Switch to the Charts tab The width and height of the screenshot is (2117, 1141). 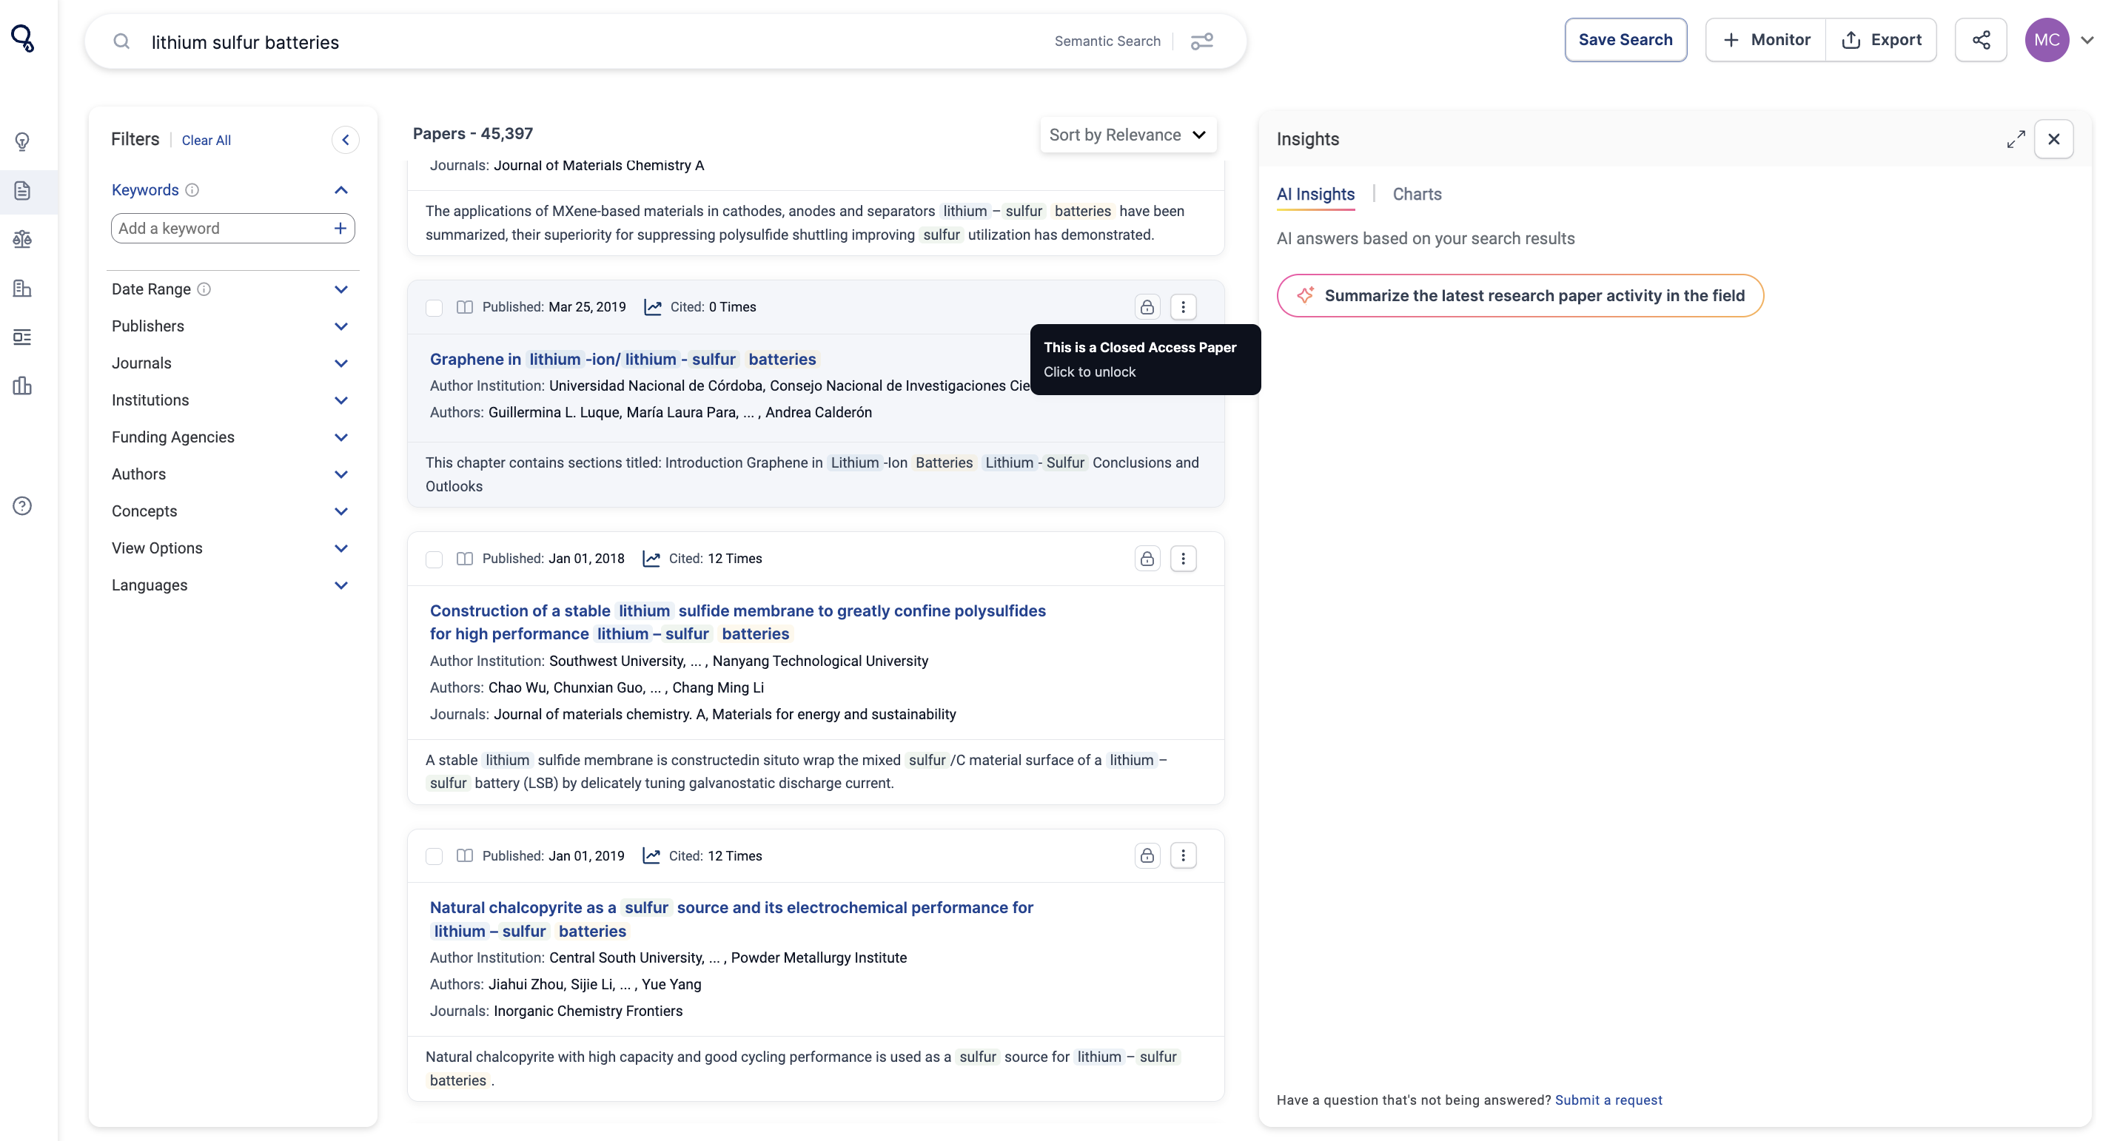pos(1417,195)
